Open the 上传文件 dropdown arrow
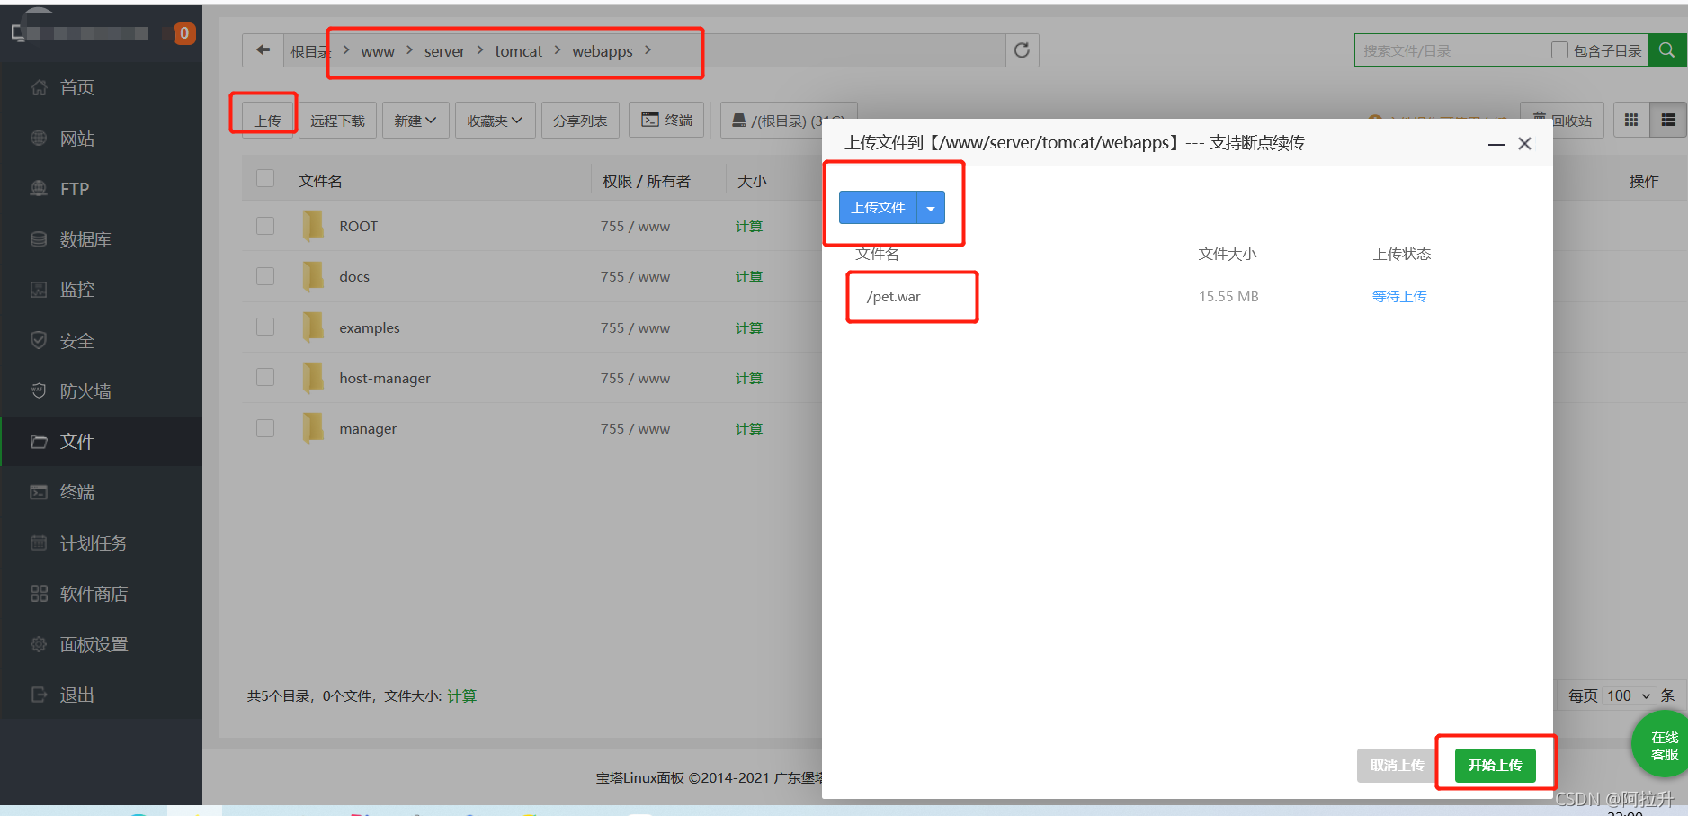This screenshot has height=816, width=1688. tap(931, 208)
